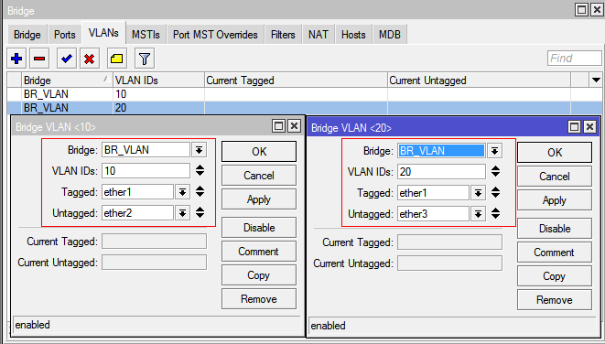Image resolution: width=605 pixels, height=344 pixels.
Task: Click the Current Untagged column header
Action: pos(480,81)
